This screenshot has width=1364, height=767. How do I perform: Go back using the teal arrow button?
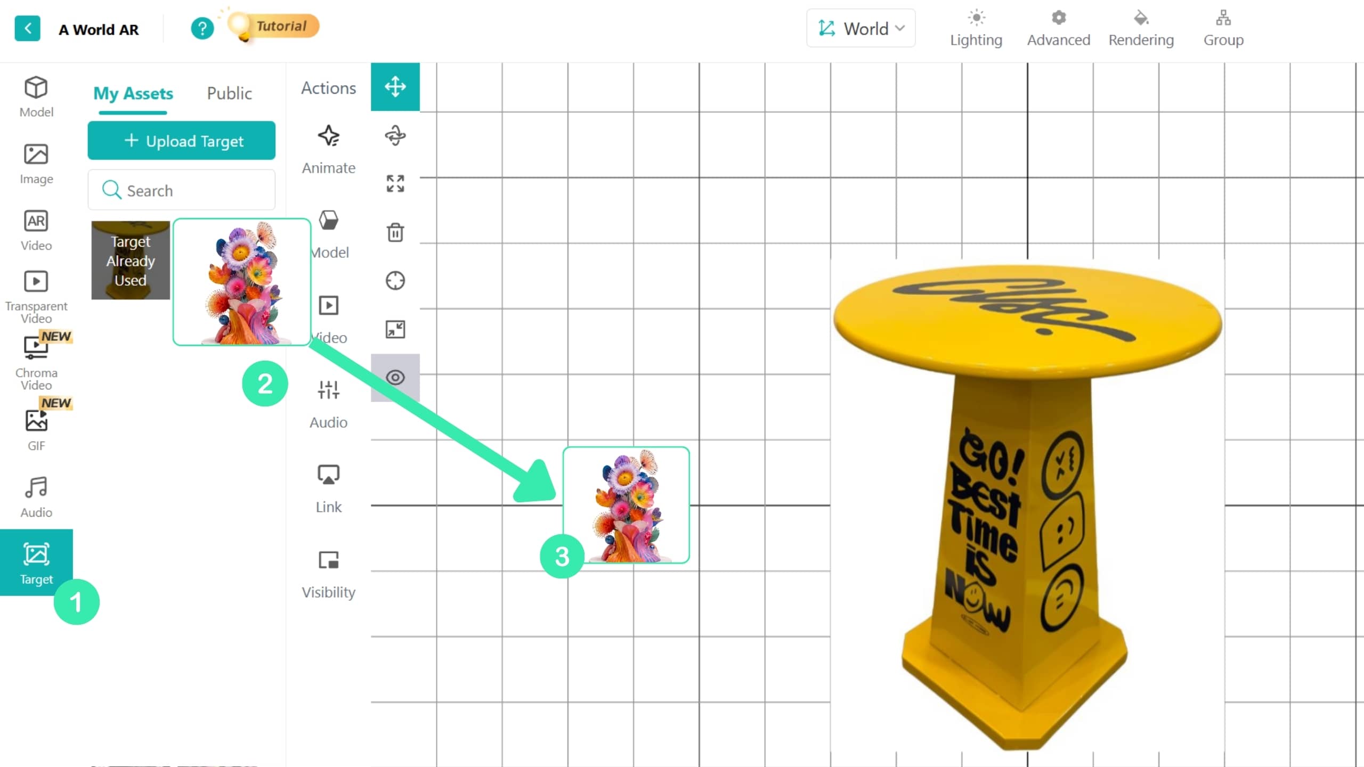[x=27, y=28]
